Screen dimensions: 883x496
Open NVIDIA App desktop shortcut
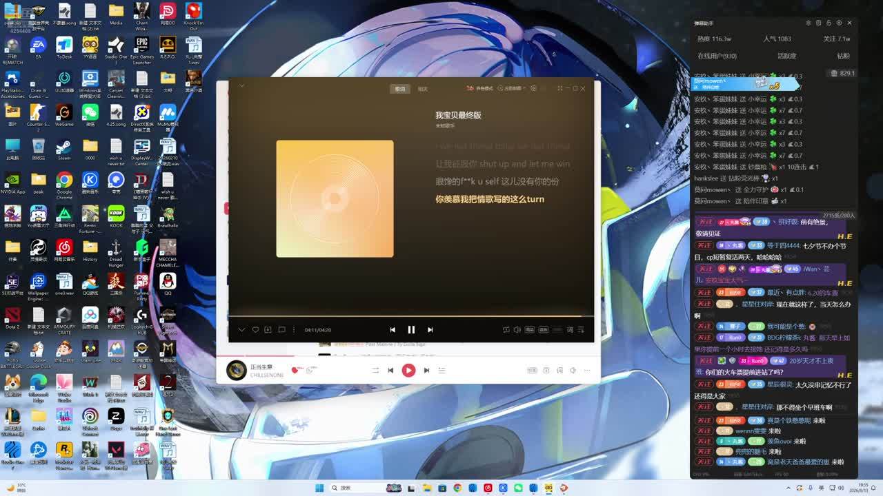point(12,183)
